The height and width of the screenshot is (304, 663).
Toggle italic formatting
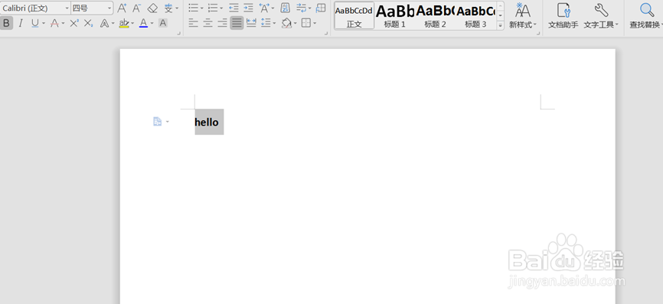21,23
